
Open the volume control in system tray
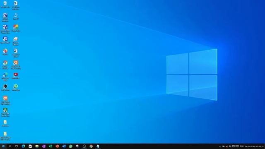(x=230, y=146)
